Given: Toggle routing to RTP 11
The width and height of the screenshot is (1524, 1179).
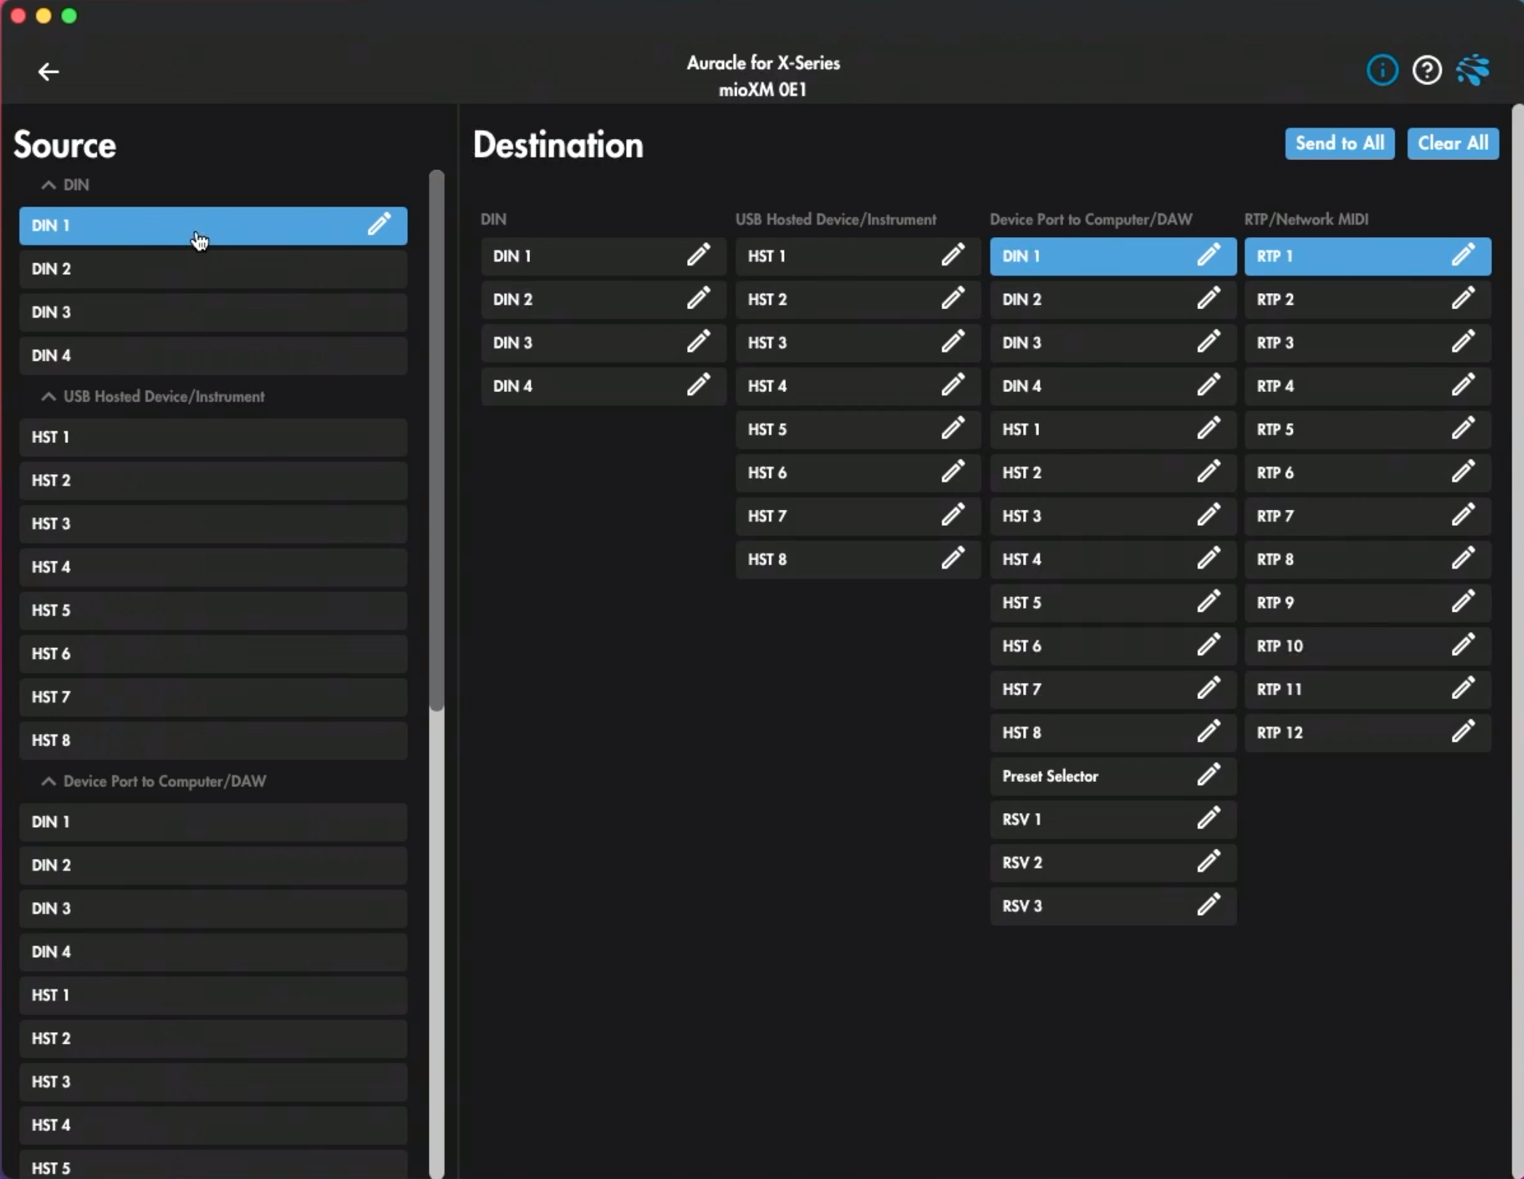Looking at the screenshot, I should [1368, 689].
